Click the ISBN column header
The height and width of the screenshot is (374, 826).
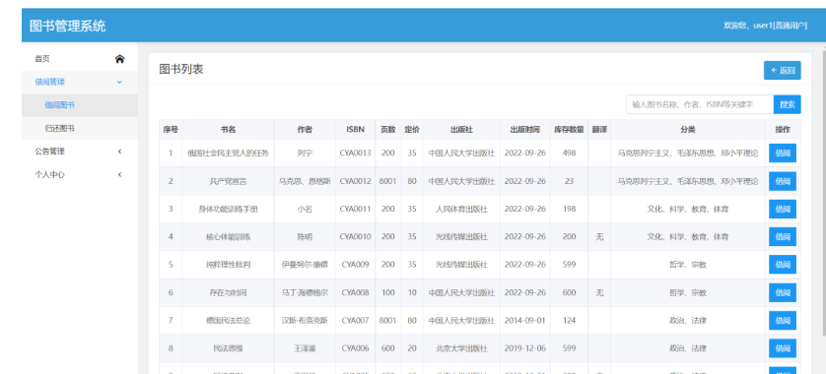pyautogui.click(x=355, y=129)
